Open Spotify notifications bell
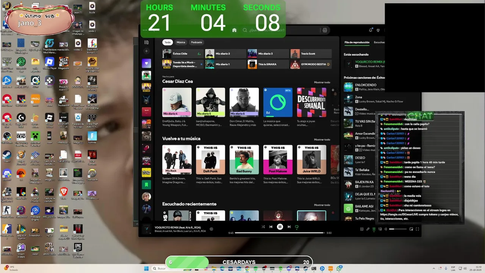485x273 pixels. click(x=371, y=30)
